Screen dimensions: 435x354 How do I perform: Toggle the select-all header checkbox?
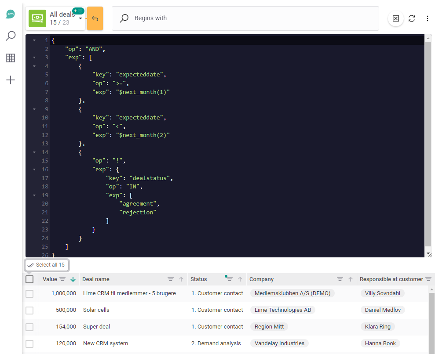point(29,279)
